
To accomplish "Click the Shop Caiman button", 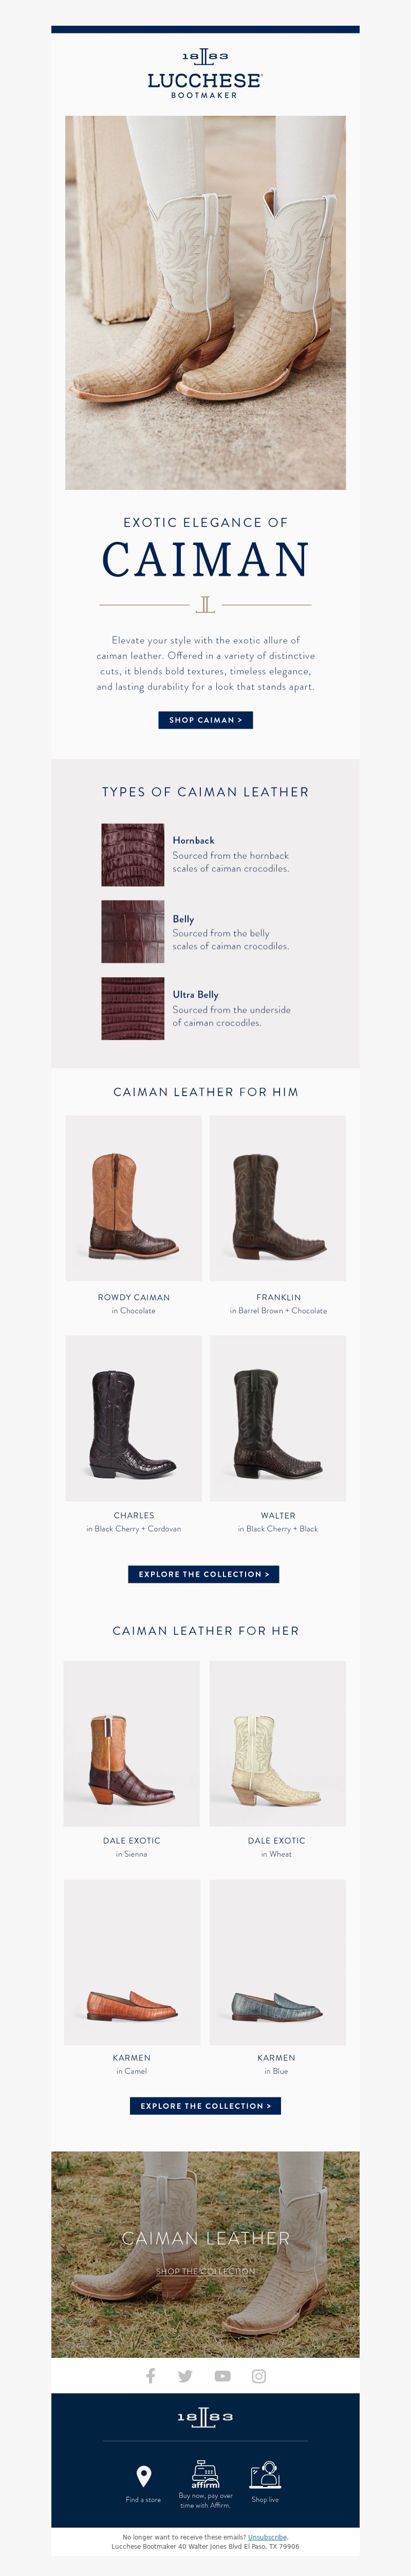I will pos(206,720).
